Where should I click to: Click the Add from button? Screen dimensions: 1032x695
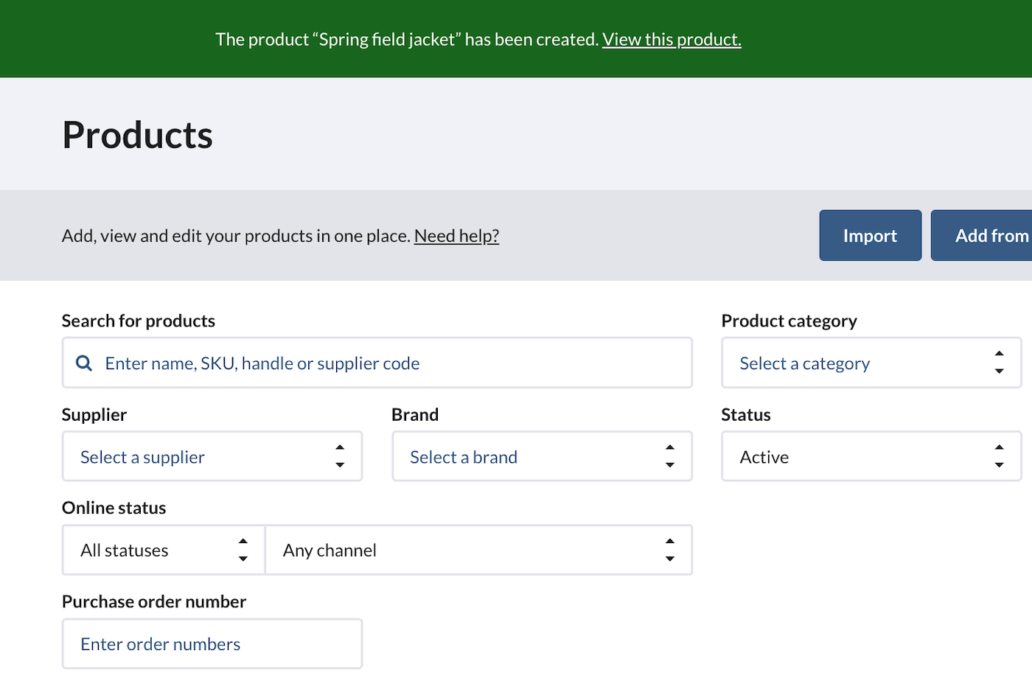(982, 235)
